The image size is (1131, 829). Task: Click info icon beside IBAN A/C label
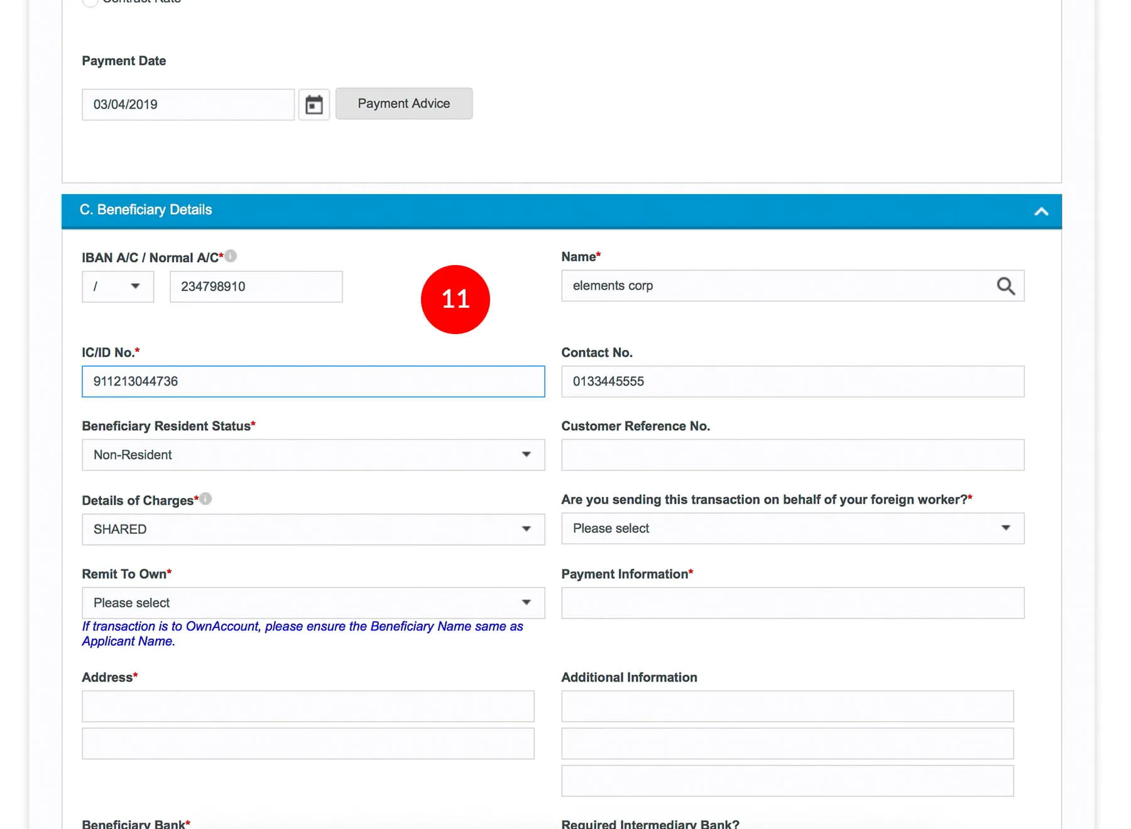[x=231, y=256]
